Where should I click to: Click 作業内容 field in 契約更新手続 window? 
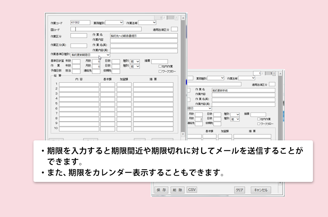click(x=244, y=95)
